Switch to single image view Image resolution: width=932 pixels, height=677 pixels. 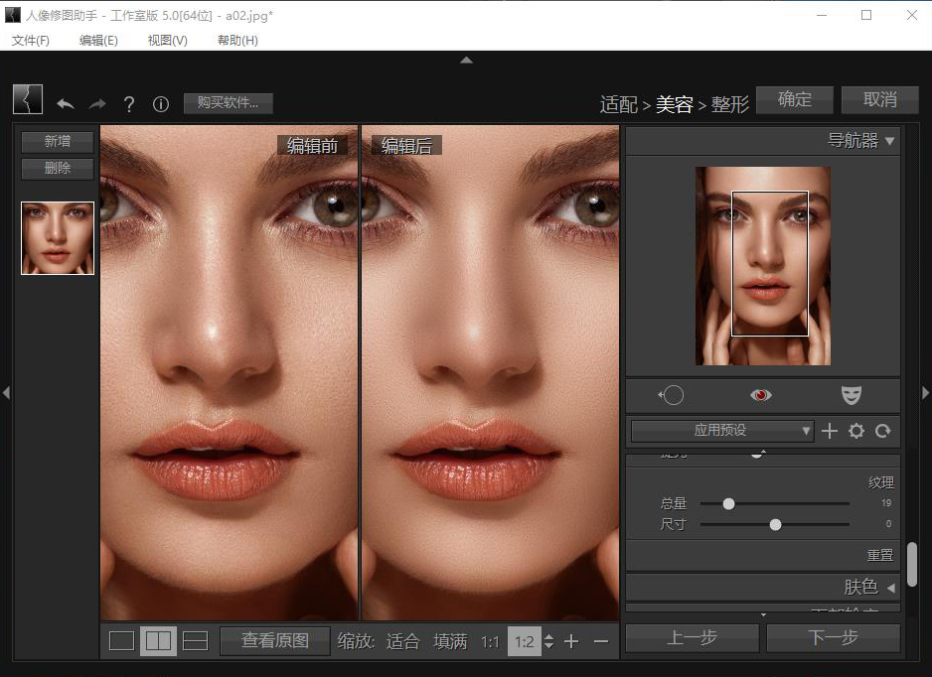[x=121, y=641]
